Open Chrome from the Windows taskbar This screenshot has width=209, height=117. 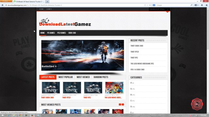click(x=20, y=115)
